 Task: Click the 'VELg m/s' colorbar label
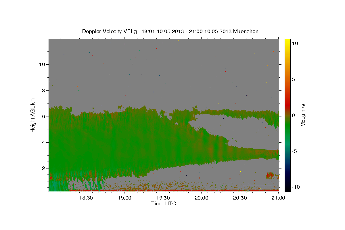pyautogui.click(x=303, y=115)
